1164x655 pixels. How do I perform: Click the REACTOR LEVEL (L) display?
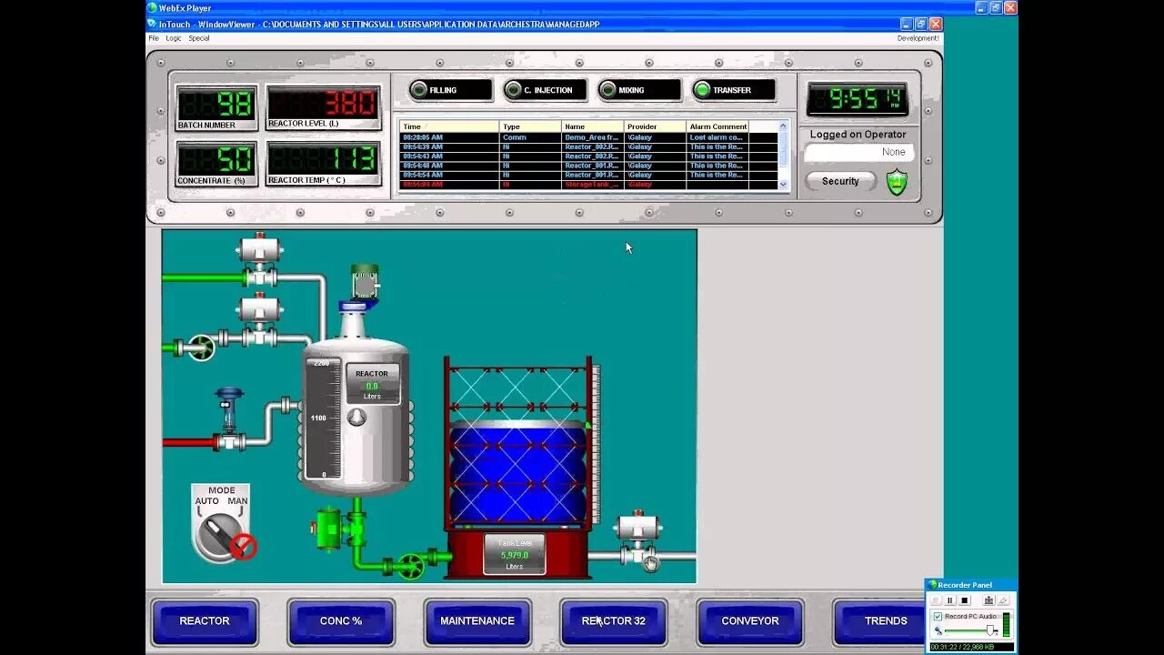[x=324, y=107]
